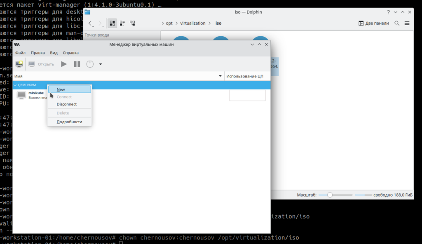The image size is (422, 244).
Task: Switch Dolphin to details tree view mode
Action: pos(132,23)
